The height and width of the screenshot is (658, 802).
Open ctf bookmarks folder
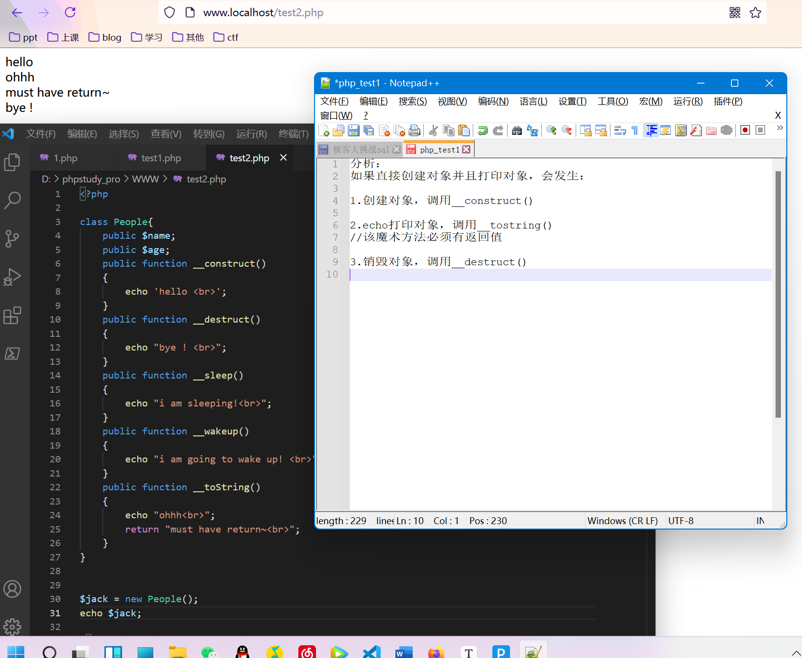click(226, 37)
